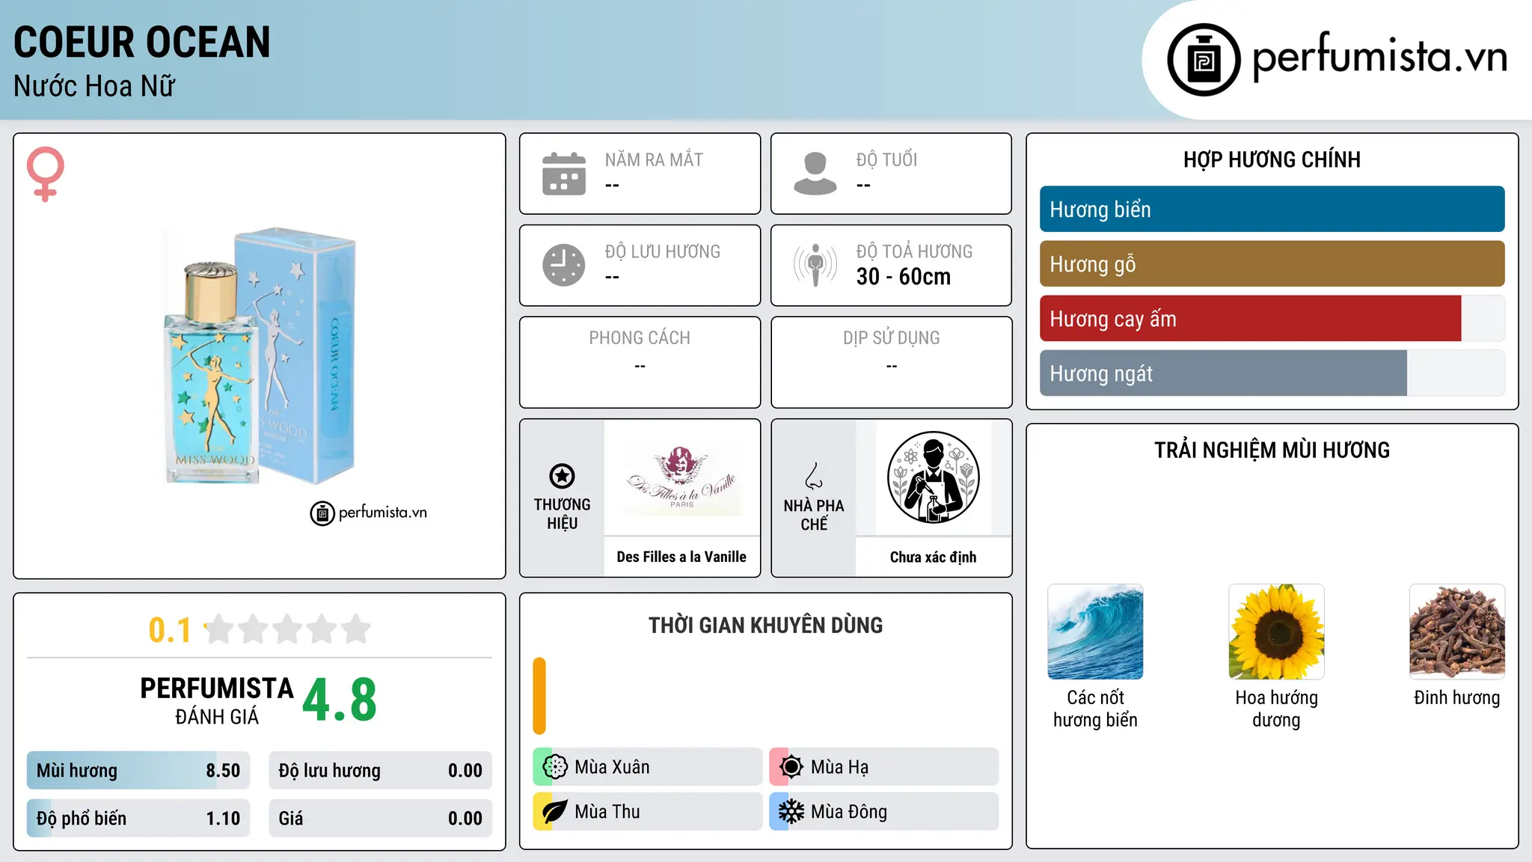Click the ĐỘ TOẢ HƯƠNG label
Viewport: 1532px width, 862px height.
[915, 252]
